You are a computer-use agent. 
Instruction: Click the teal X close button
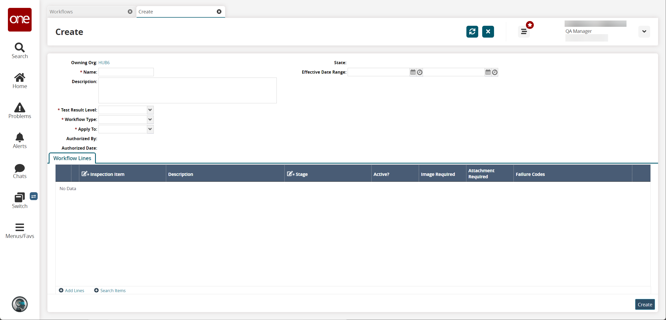point(488,32)
